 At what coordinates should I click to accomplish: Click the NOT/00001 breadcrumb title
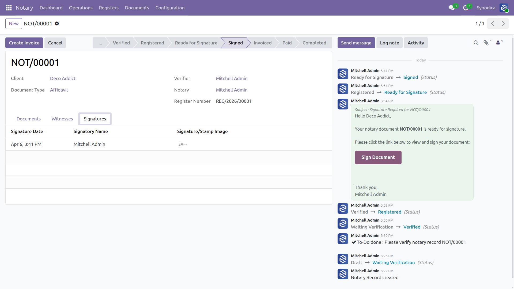pyautogui.click(x=38, y=24)
